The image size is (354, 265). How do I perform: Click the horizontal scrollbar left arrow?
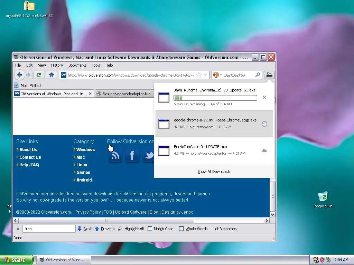click(x=16, y=220)
